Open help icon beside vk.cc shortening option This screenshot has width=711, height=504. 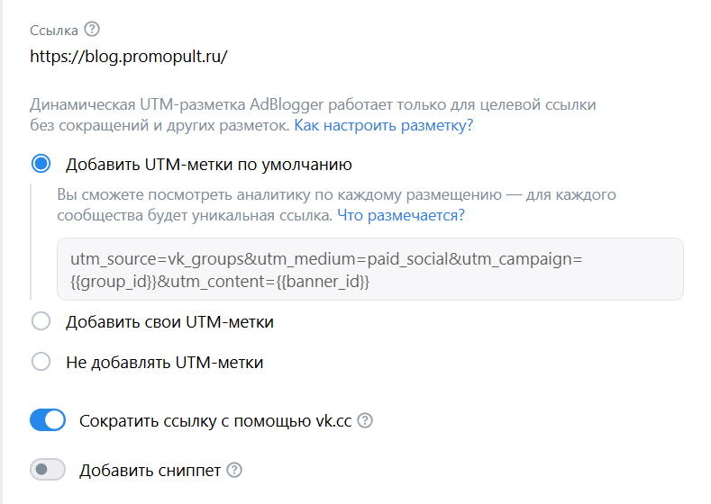[365, 420]
